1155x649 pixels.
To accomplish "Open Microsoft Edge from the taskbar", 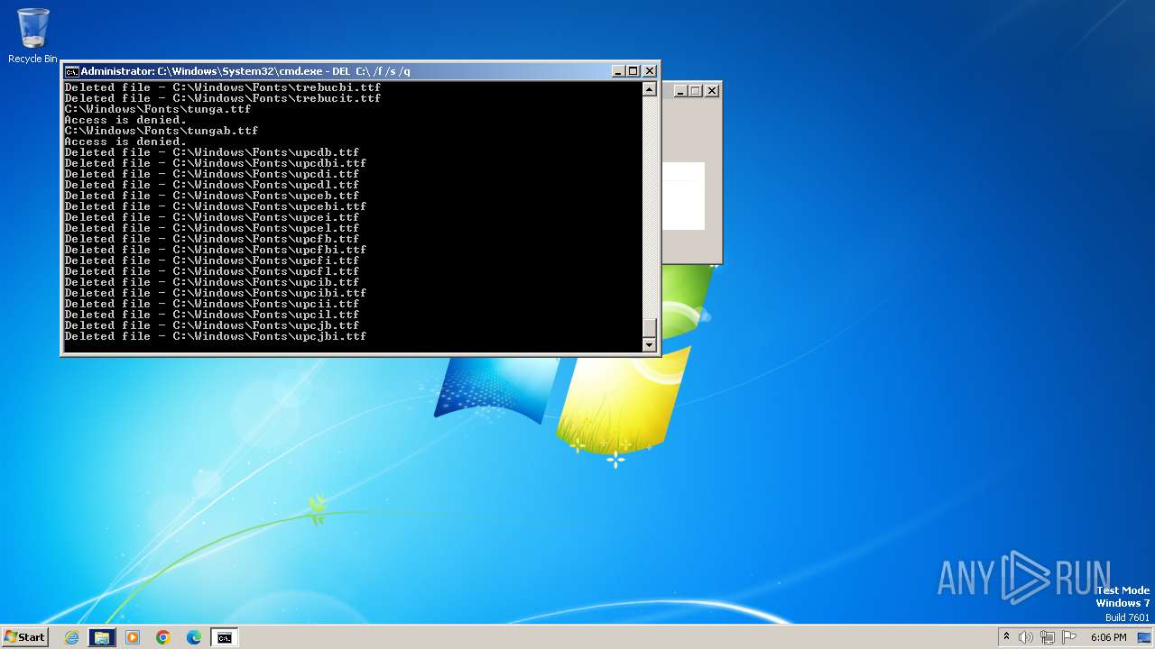I will [194, 637].
